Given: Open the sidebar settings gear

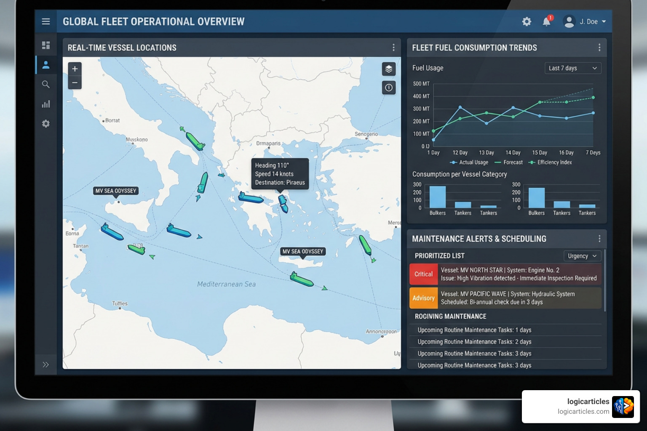Looking at the screenshot, I should tap(46, 124).
